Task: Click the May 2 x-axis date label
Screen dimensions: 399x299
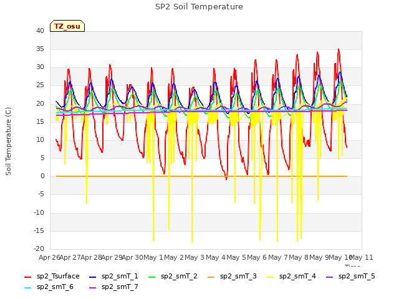Action: click(174, 258)
